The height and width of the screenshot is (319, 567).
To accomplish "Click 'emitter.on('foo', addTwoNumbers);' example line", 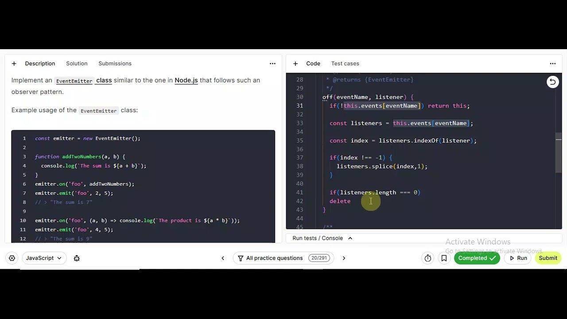I will point(85,184).
